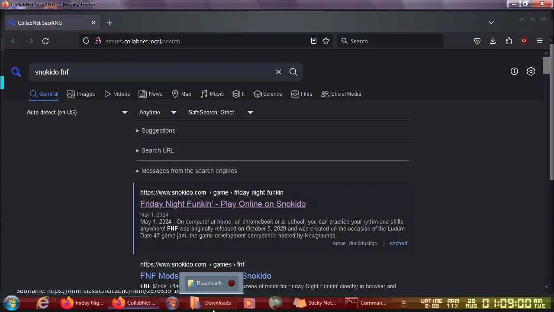Select the General search tab
This screenshot has height=312, width=554.
pyautogui.click(x=44, y=94)
